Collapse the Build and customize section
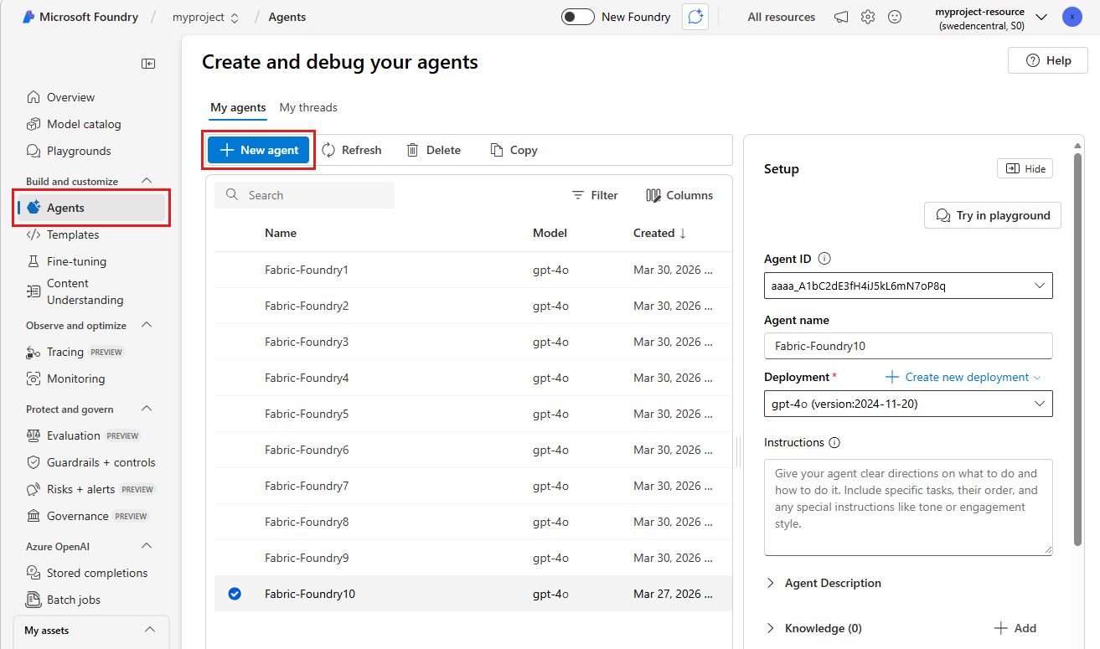The image size is (1100, 649). pos(147,181)
